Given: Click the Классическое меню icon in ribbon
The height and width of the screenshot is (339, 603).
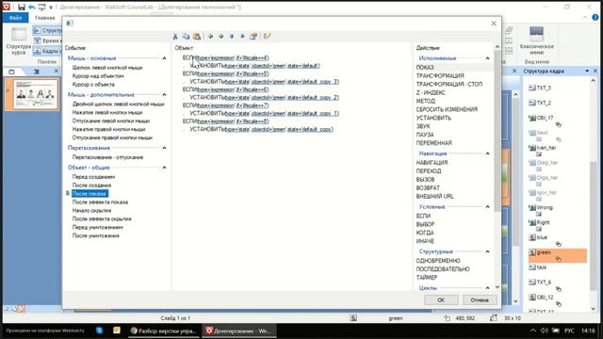Looking at the screenshot, I should [536, 35].
